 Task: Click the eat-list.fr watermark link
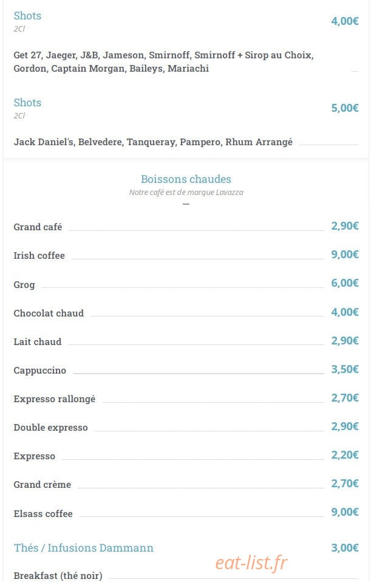tap(251, 563)
